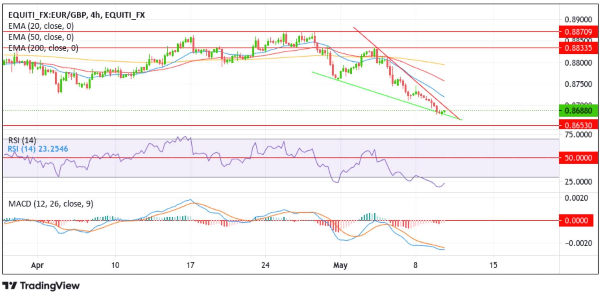The width and height of the screenshot is (601, 299).
Task: Select the RSI (14) indicator title
Action: coord(22,140)
